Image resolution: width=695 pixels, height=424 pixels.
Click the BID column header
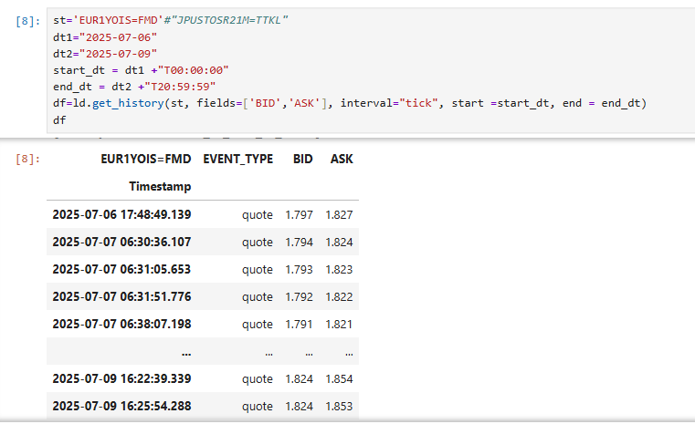(302, 159)
